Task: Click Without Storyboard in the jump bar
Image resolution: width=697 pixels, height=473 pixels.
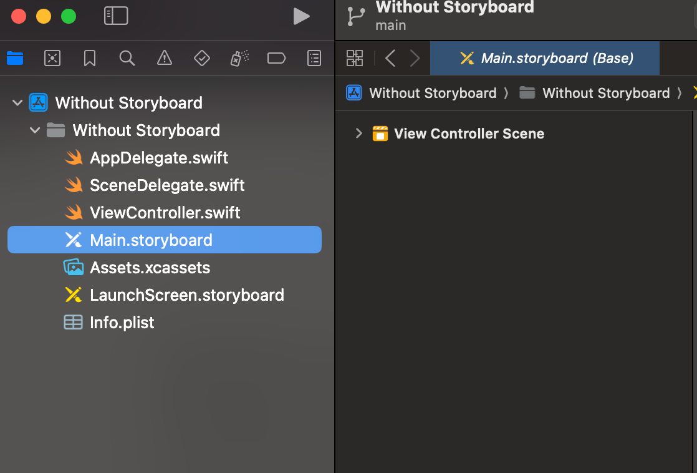Action: [433, 92]
